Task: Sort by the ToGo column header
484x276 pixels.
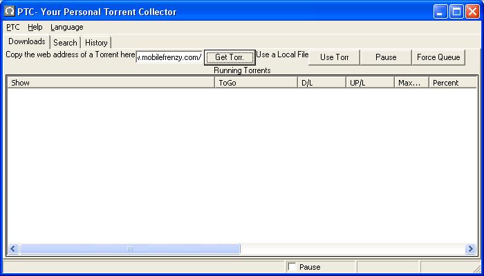Action: 256,83
